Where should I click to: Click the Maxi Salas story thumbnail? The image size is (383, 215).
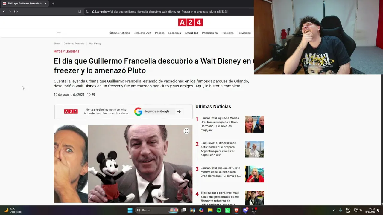tap(254, 198)
